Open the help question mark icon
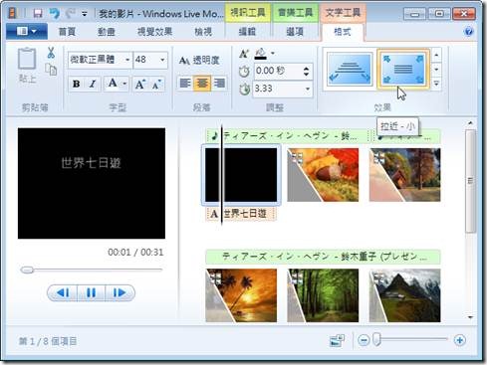Image resolution: width=487 pixels, height=365 pixels. click(469, 32)
